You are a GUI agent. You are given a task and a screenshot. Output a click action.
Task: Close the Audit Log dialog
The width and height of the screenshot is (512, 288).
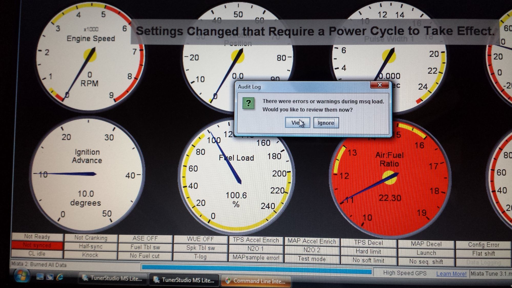point(379,85)
